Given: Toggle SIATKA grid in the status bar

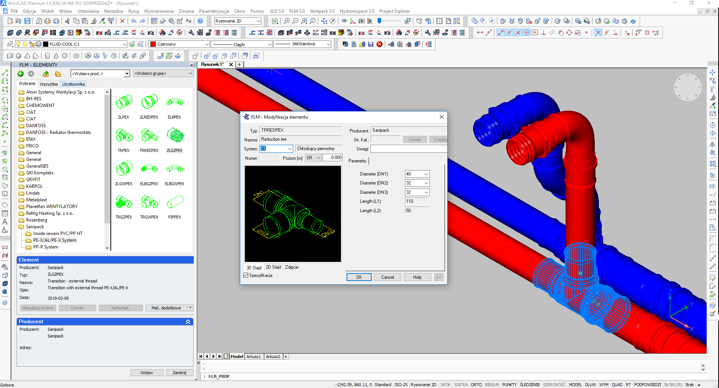Looking at the screenshot, I should [461, 385].
